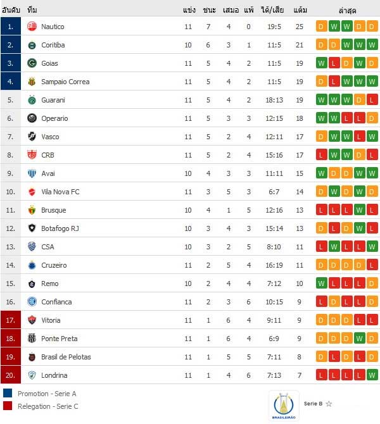380x424 pixels.
Task: Sort table by the แต้ม points column
Action: click(300, 10)
